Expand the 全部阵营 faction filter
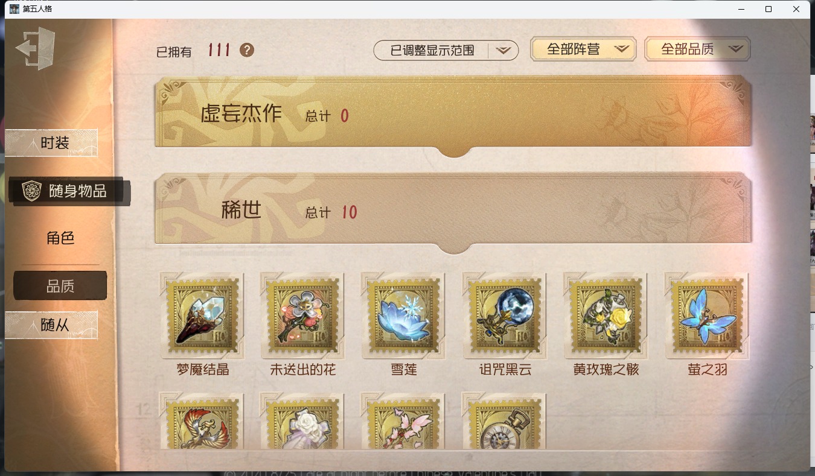 tap(583, 49)
